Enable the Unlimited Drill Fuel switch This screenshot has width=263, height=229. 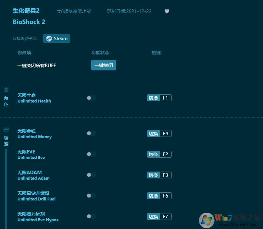[91, 196]
